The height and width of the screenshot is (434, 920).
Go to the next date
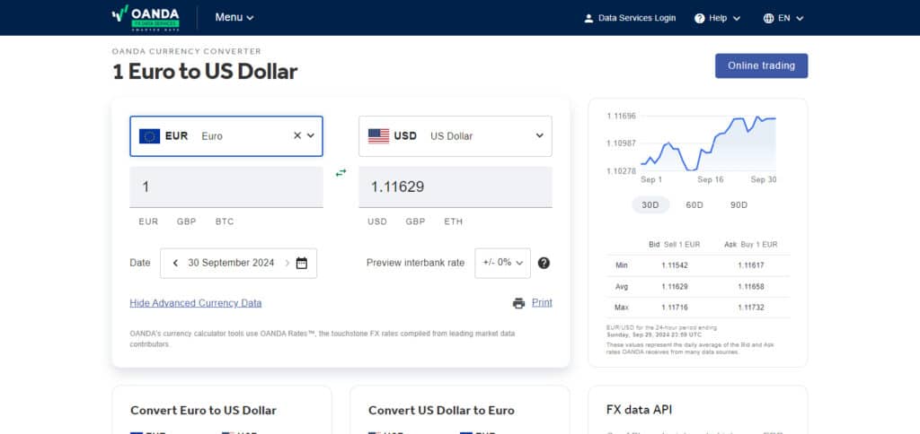(287, 263)
